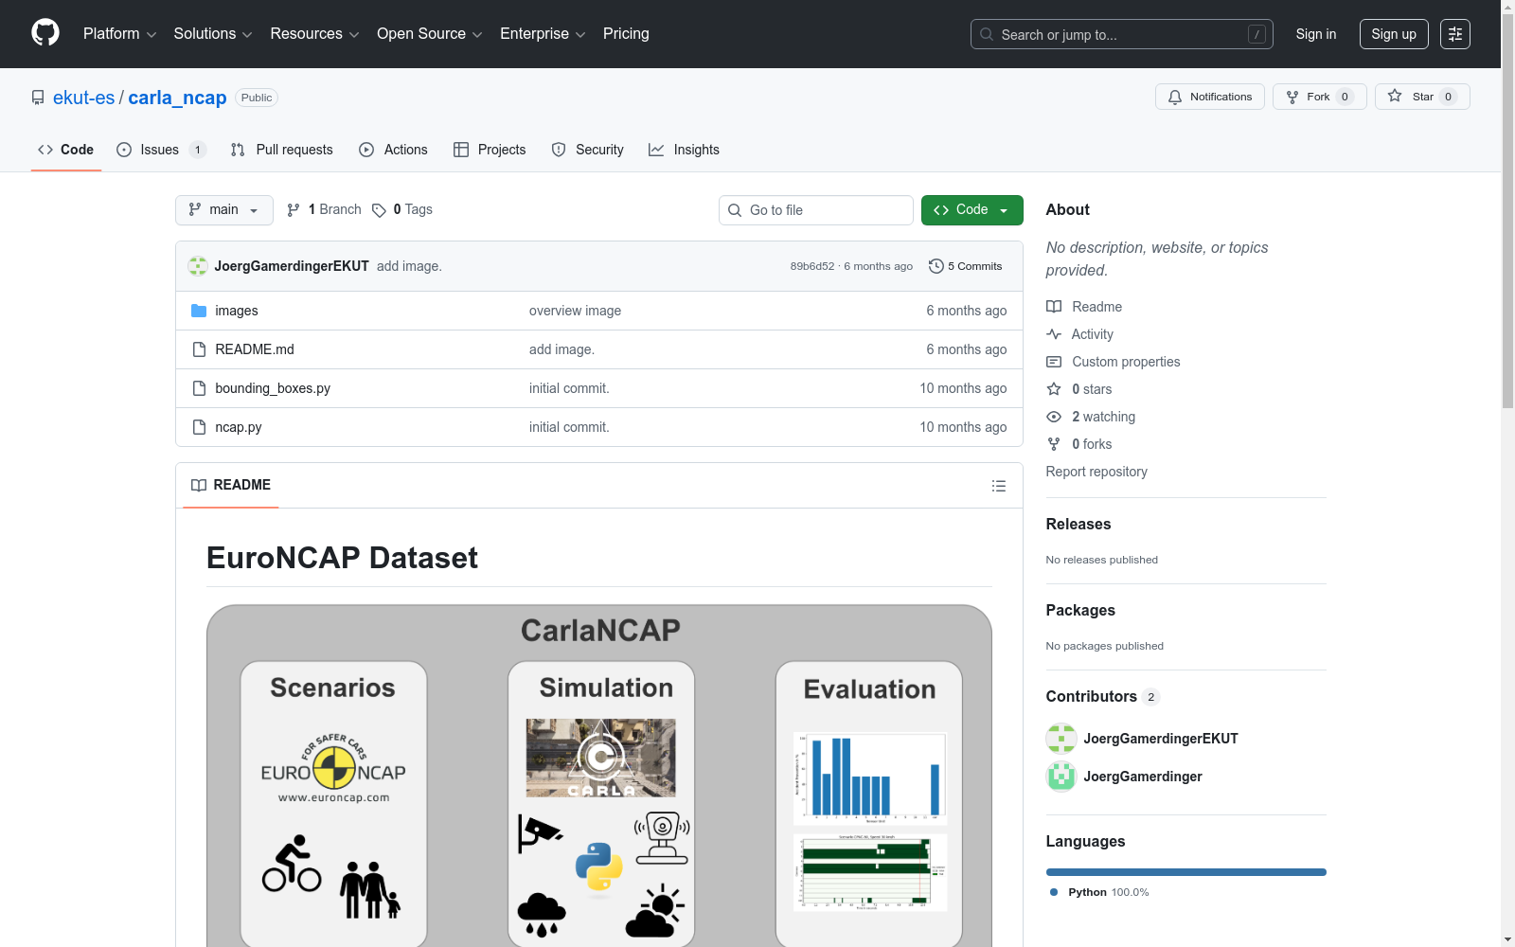Expand the Enterprise menu
The height and width of the screenshot is (947, 1515).
coord(543,34)
